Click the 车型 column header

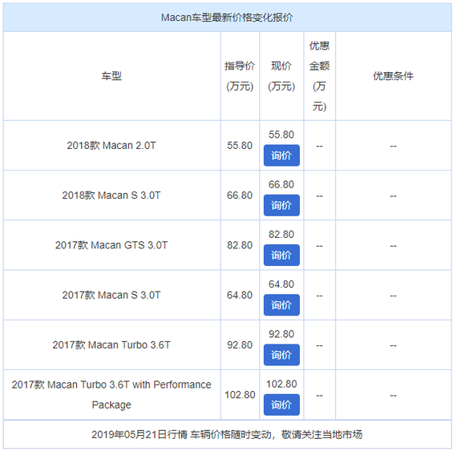[111, 76]
